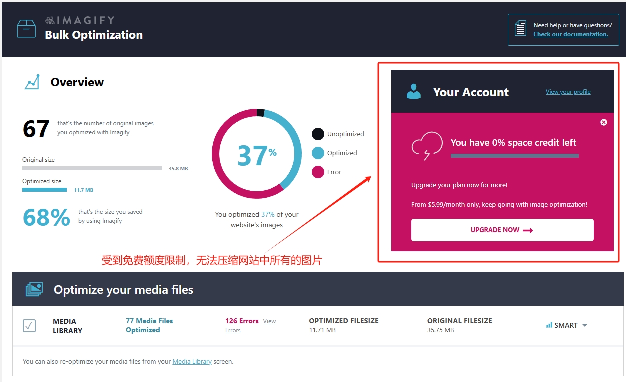Click the Imagify logo in header
The image size is (626, 382).
tap(80, 20)
